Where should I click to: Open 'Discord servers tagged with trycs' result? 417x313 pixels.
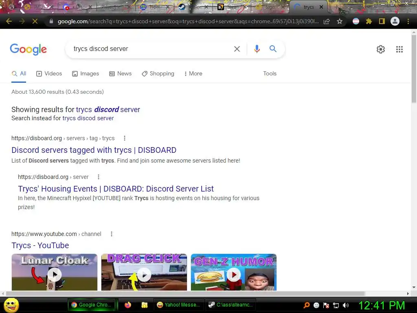pos(94,150)
